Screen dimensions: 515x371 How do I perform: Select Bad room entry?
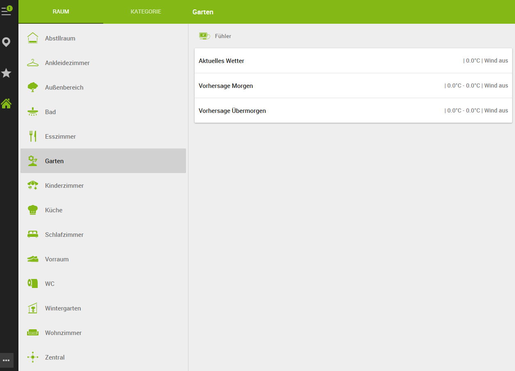pos(103,112)
